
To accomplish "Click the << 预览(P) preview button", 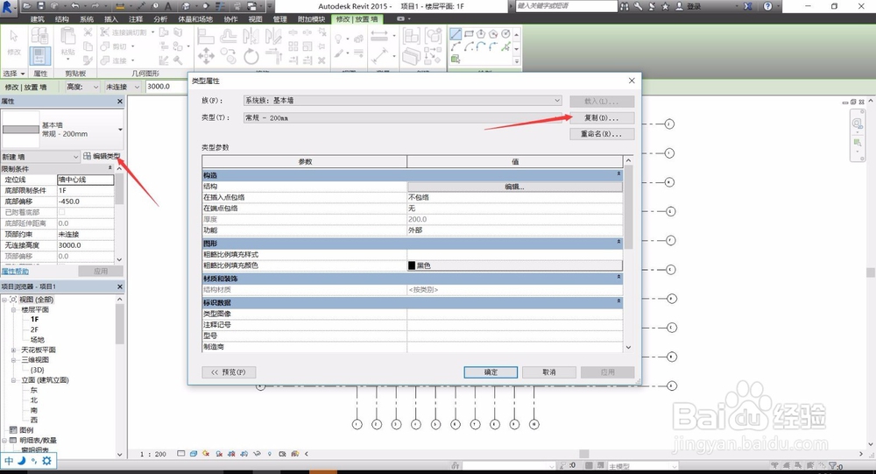I will click(x=229, y=372).
